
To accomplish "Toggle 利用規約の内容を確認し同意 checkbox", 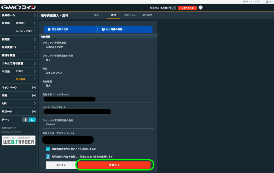I will [48, 157].
